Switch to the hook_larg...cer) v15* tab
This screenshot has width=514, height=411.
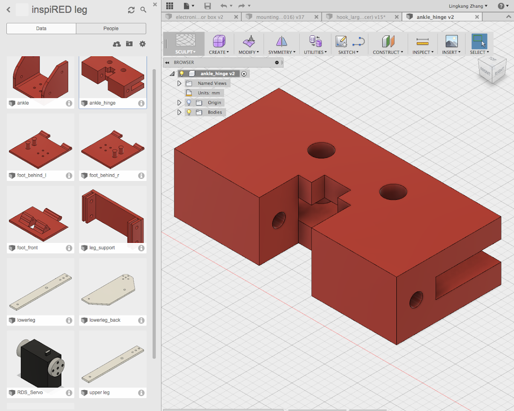tap(362, 17)
